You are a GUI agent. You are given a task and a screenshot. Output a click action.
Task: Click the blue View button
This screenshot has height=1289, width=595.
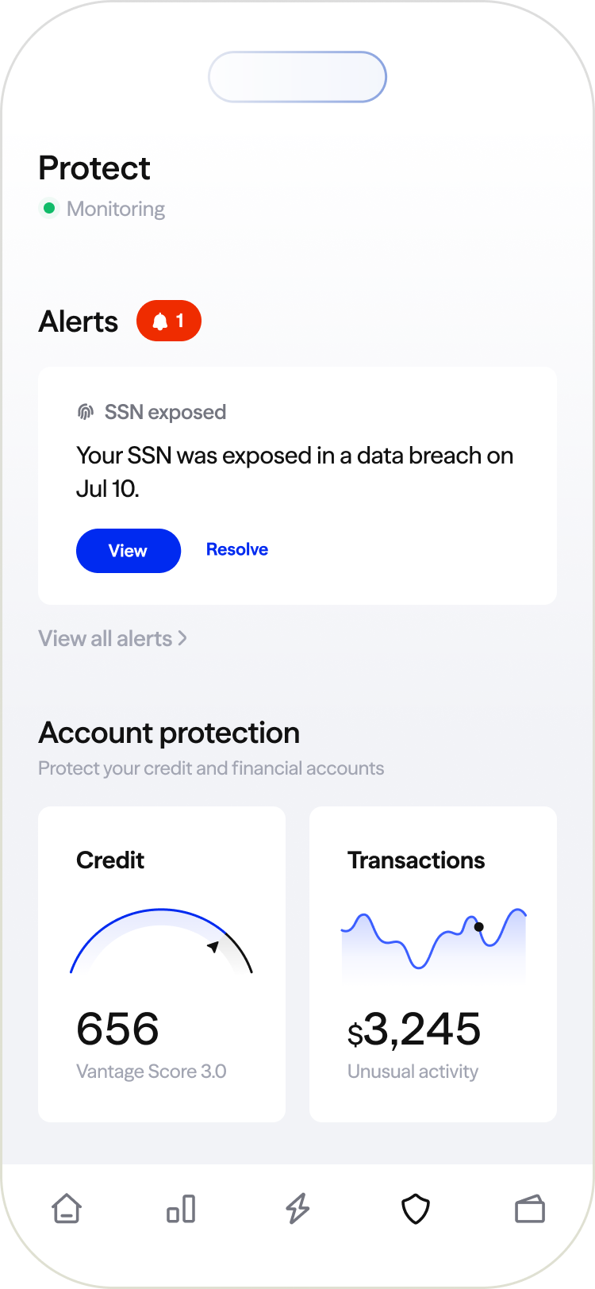(x=128, y=551)
